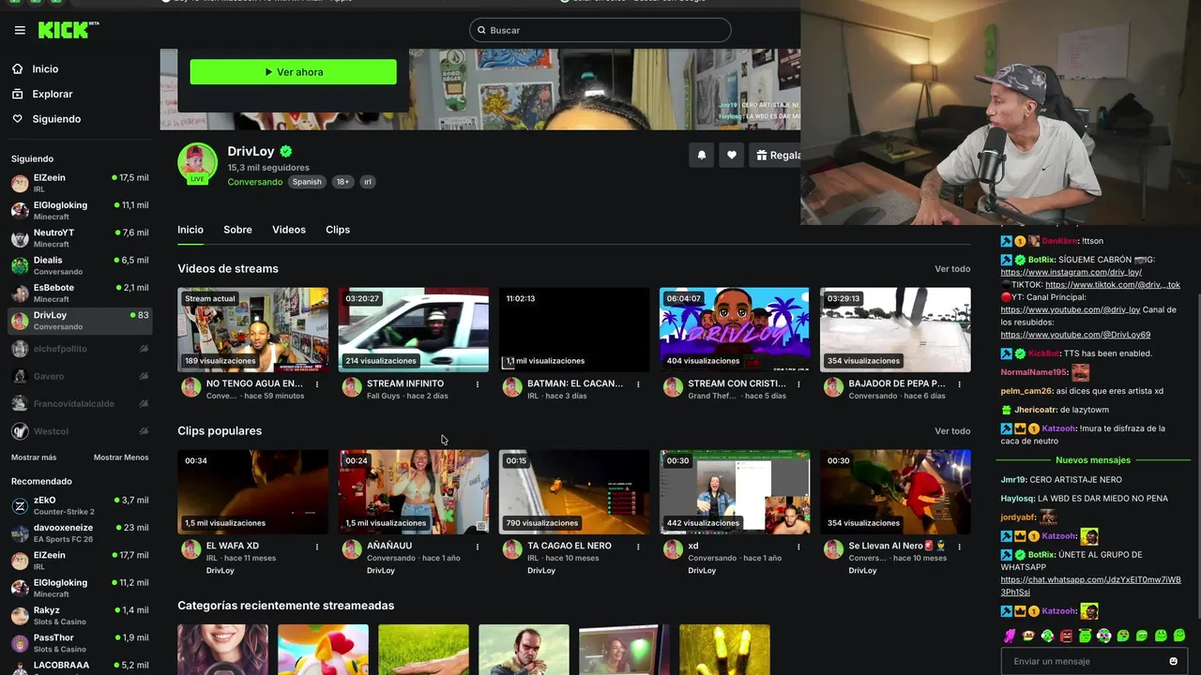Click DrivLoy's verified badge
1201x675 pixels.
click(x=286, y=151)
